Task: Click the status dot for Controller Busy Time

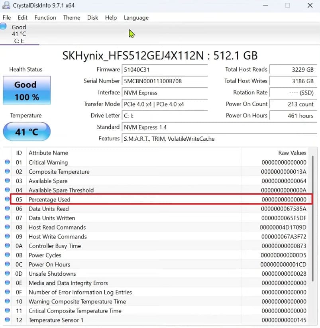Action: 7,245
